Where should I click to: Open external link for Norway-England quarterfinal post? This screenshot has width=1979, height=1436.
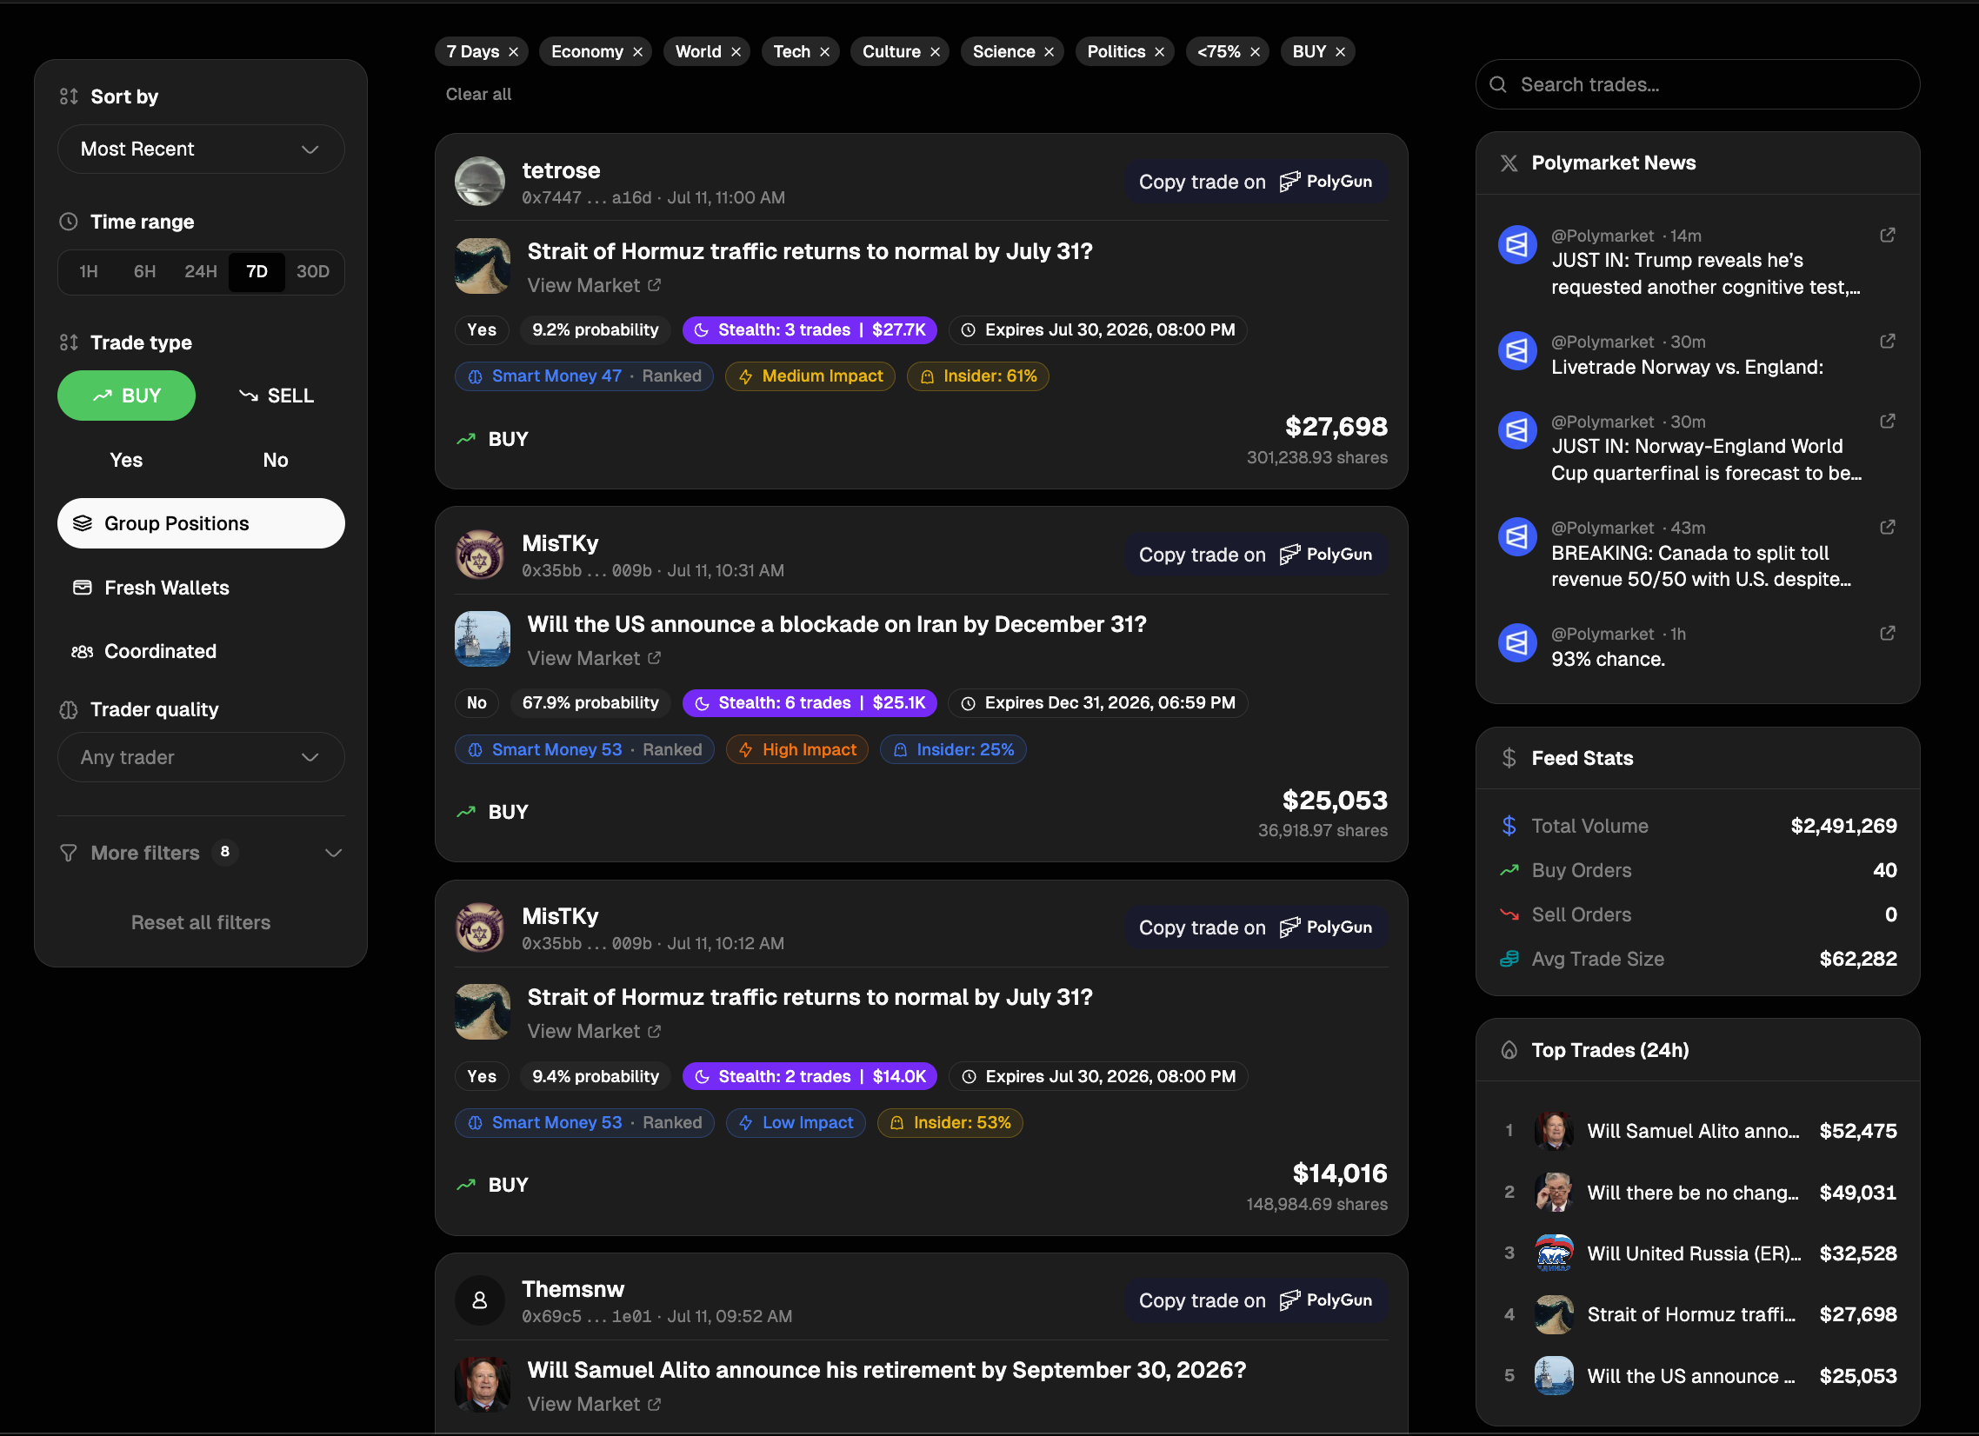1888,422
